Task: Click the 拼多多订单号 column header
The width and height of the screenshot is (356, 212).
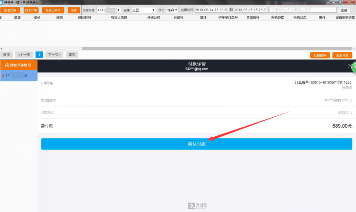Action: pos(228,18)
